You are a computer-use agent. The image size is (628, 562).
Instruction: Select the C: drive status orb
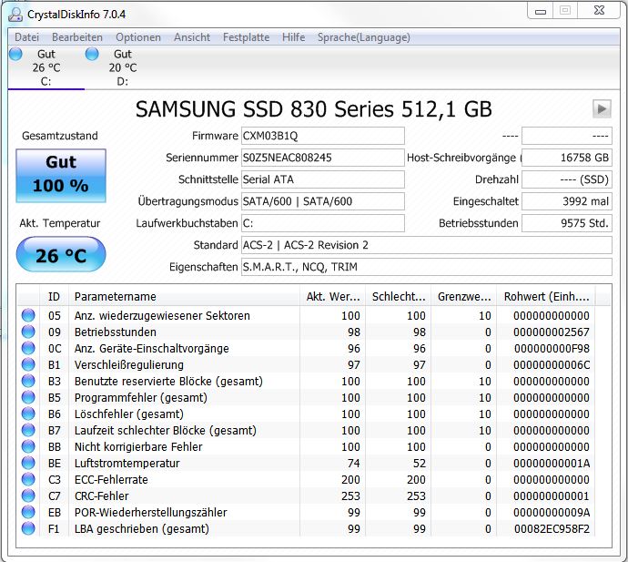(15, 54)
